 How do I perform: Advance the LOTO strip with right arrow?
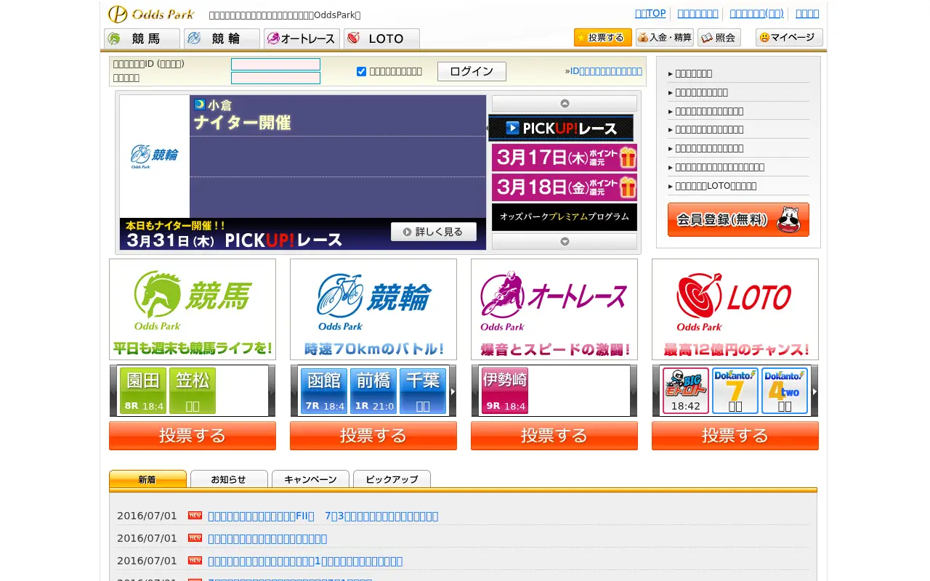tap(815, 391)
